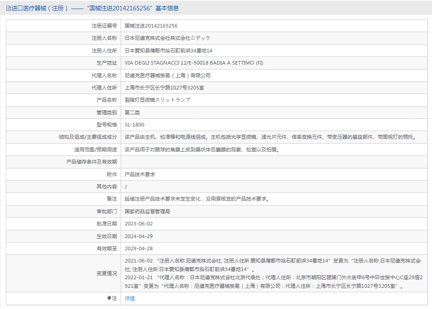Click the 管理类别 label

(107, 112)
